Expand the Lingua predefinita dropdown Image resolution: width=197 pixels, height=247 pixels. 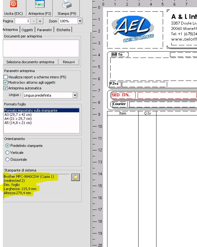point(75,95)
